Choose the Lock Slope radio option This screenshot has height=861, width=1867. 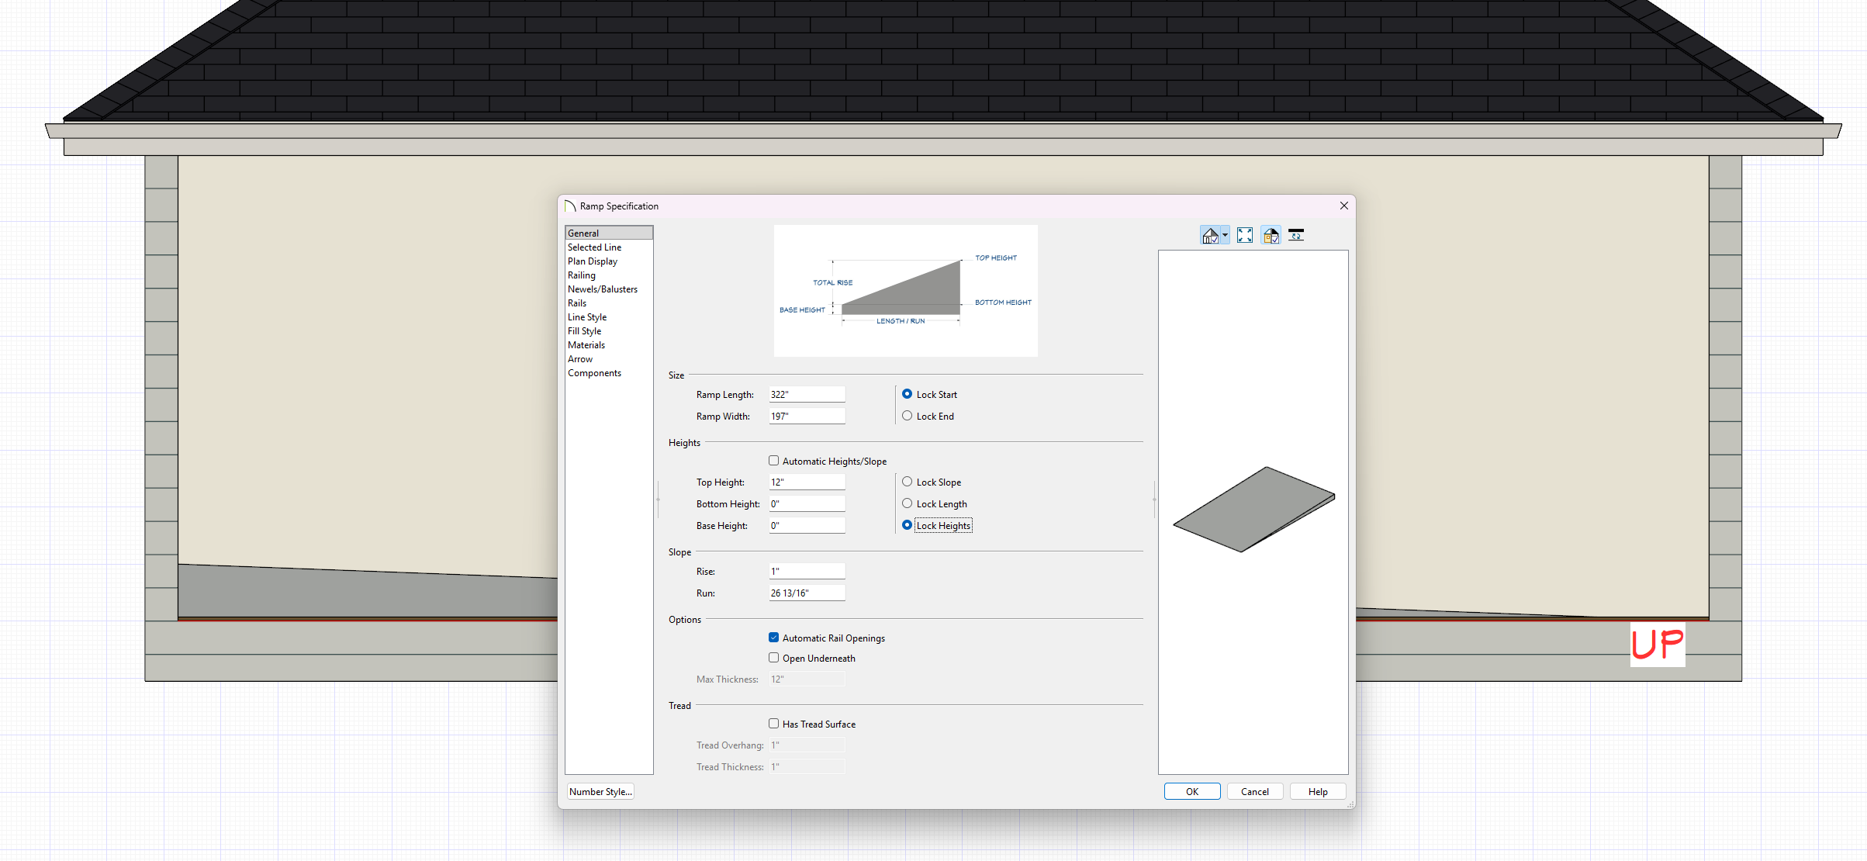click(x=907, y=482)
